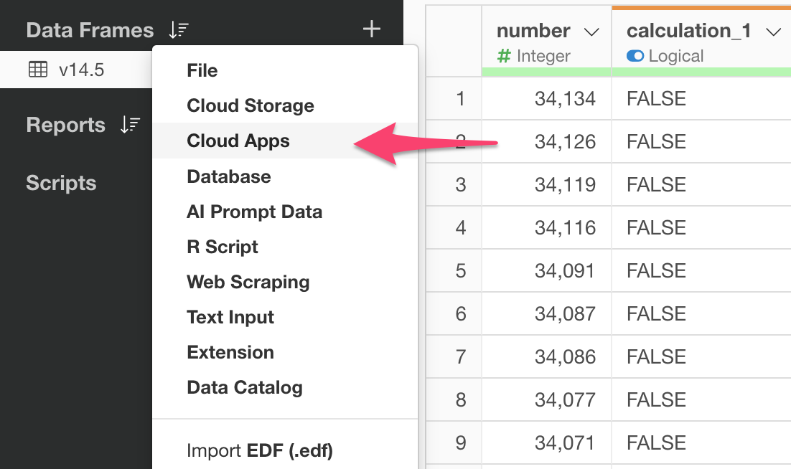Click R Script in the menu
The image size is (791, 469).
point(223,247)
